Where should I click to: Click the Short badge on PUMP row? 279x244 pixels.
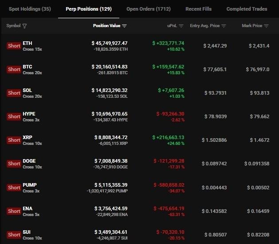(x=14, y=188)
